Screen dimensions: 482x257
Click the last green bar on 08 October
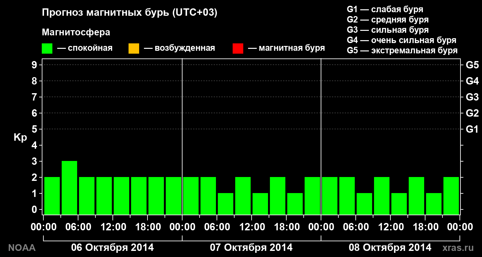451,196
